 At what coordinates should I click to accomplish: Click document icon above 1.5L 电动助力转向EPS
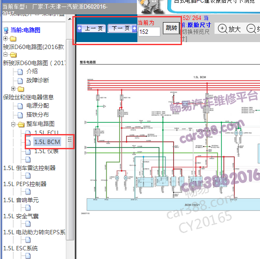tap(28, 224)
